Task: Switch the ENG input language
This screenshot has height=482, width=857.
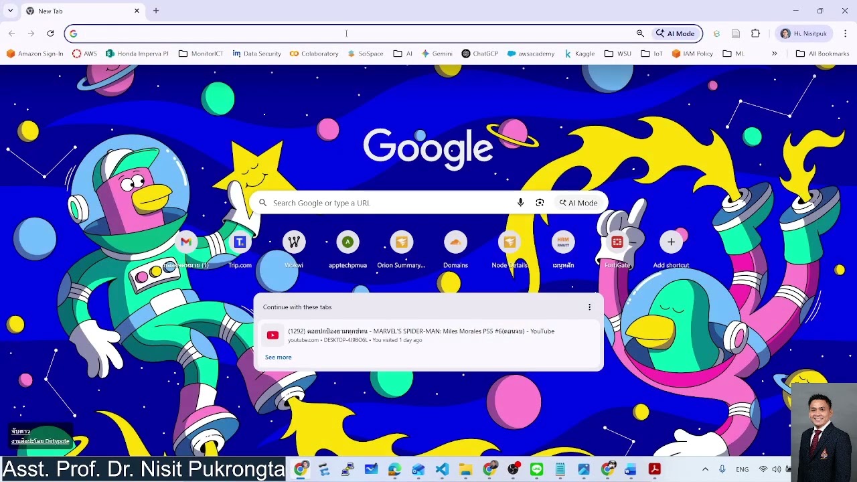Action: pyautogui.click(x=742, y=469)
